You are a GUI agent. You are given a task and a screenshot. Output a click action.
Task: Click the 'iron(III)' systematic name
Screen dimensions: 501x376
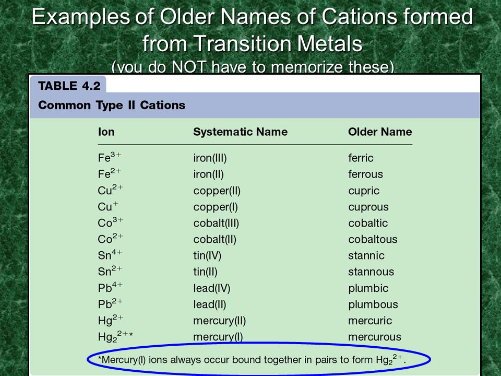(x=210, y=158)
